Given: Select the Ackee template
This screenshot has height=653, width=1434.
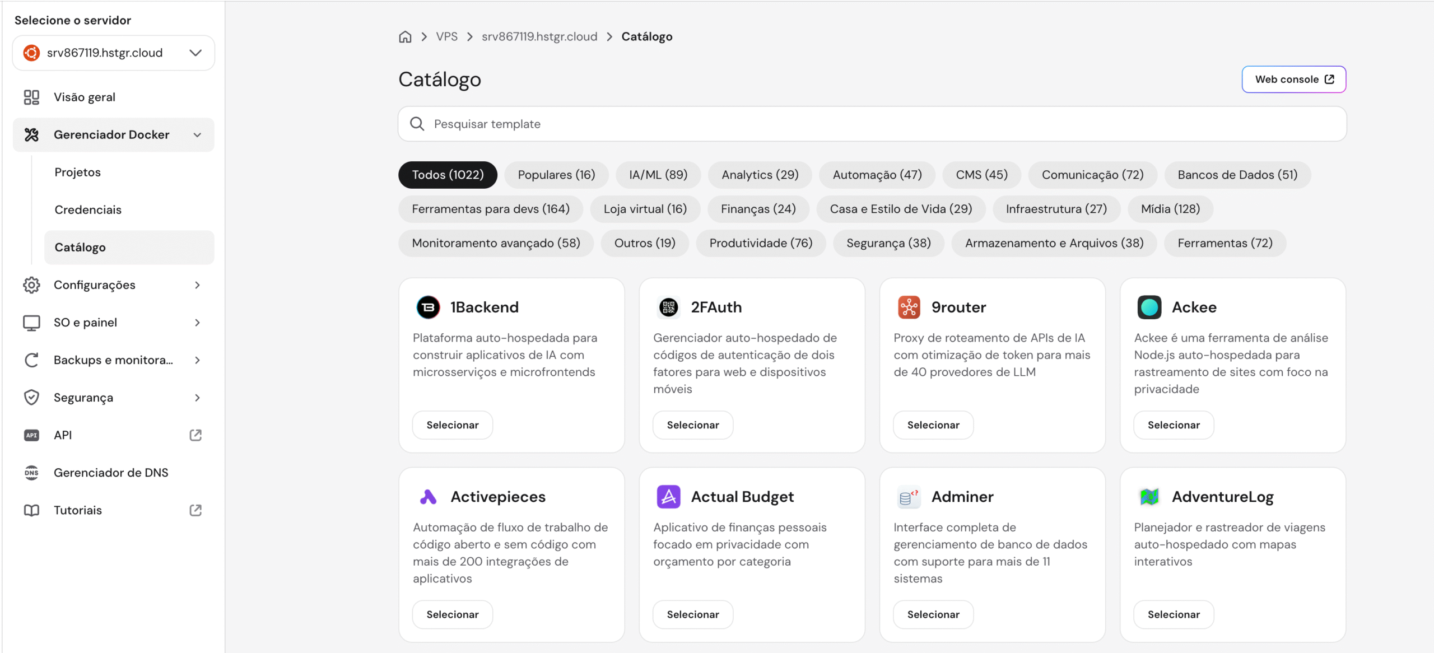Looking at the screenshot, I should pyautogui.click(x=1174, y=425).
